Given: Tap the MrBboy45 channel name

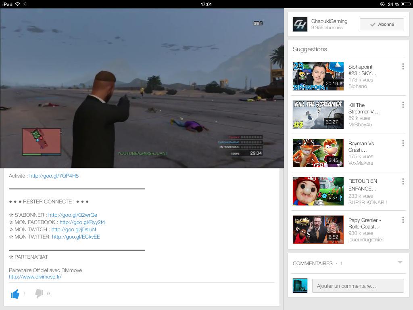Looking at the screenshot, I should (x=360, y=125).
